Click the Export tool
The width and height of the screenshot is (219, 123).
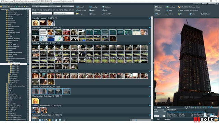point(158,14)
